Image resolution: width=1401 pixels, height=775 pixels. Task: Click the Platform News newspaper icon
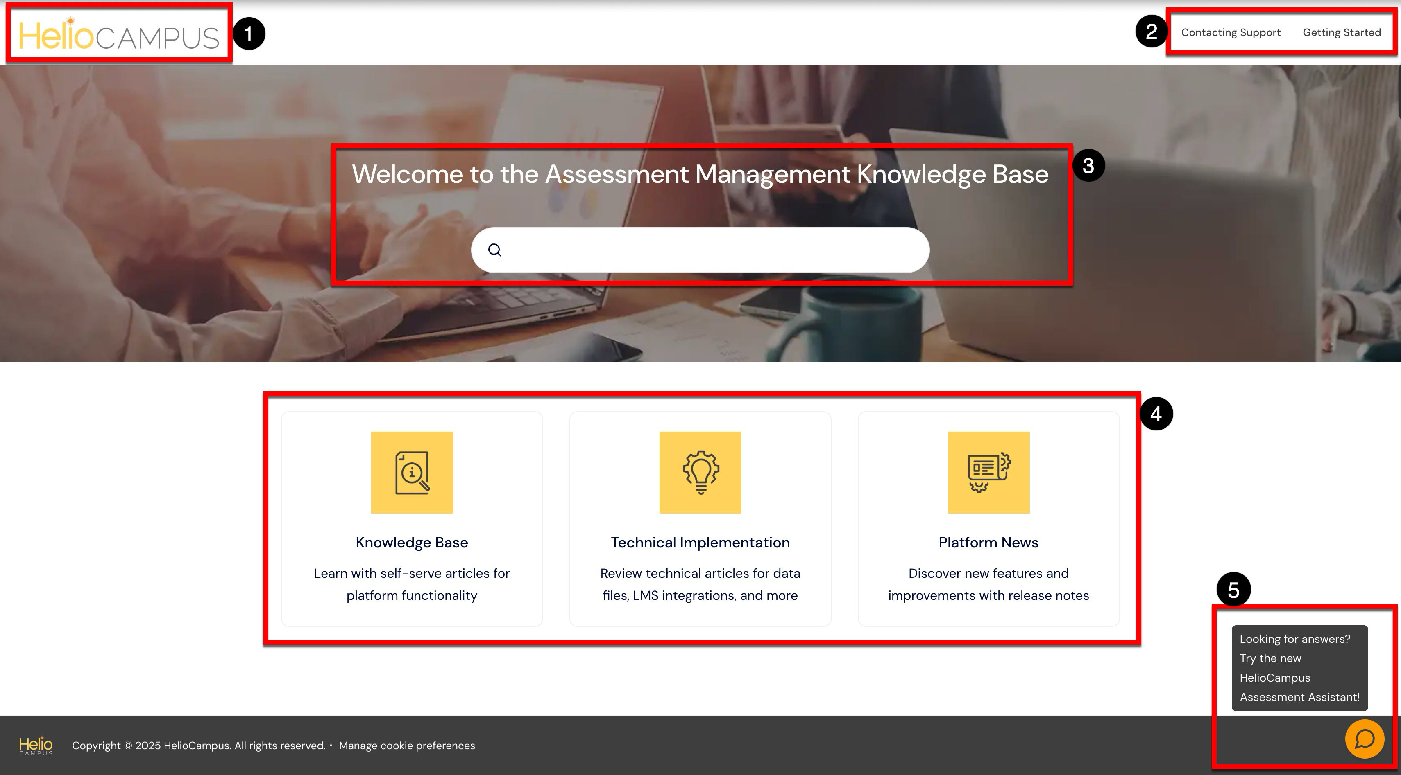pyautogui.click(x=988, y=472)
